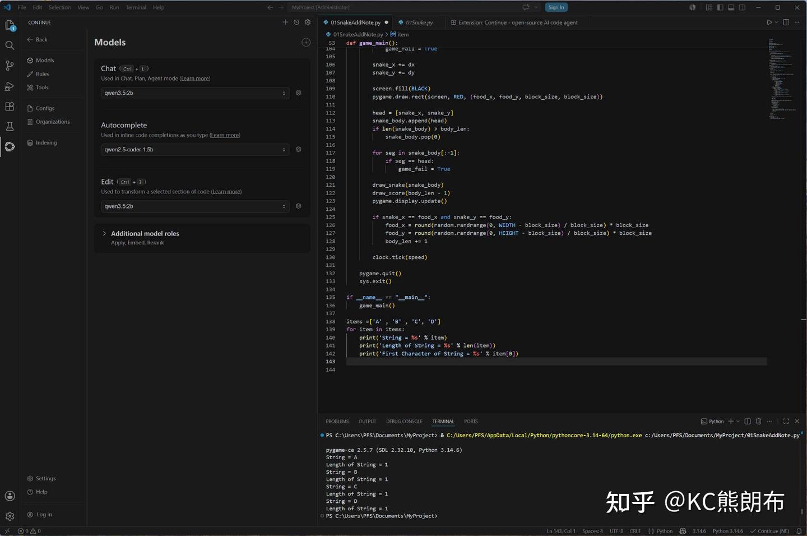This screenshot has height=536, width=807.
Task: Maximize the terminal panel size
Action: pyautogui.click(x=786, y=421)
